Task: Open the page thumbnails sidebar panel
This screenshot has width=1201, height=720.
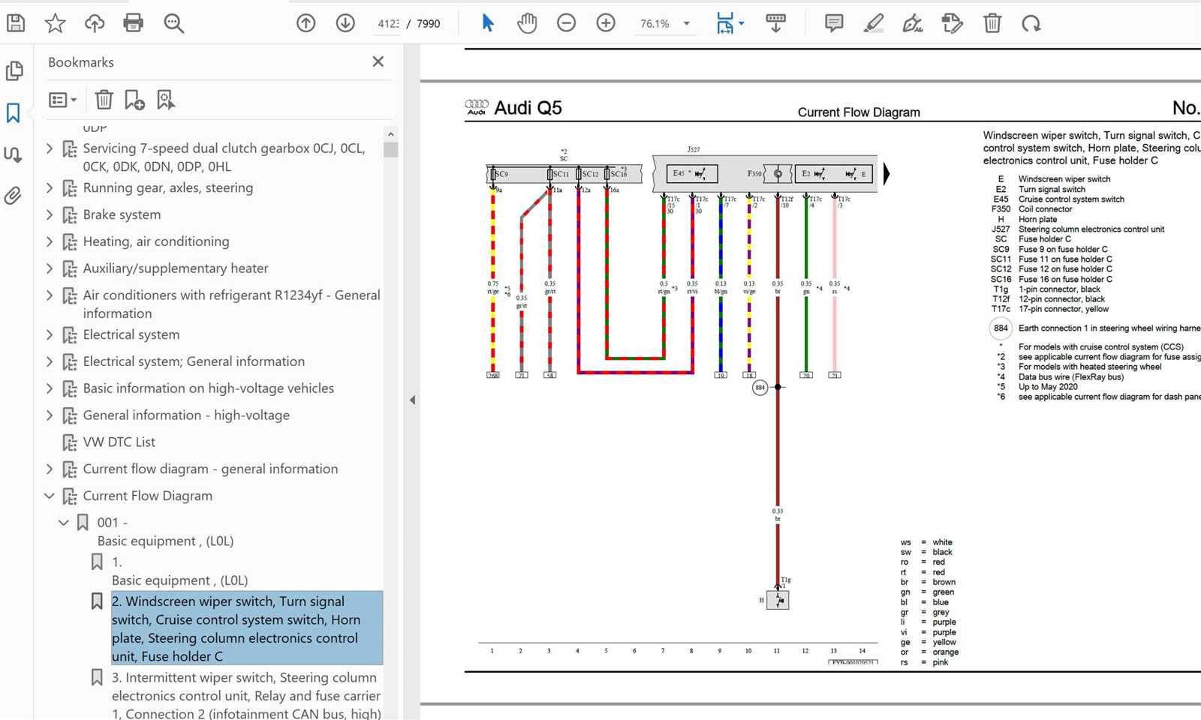Action: click(14, 70)
